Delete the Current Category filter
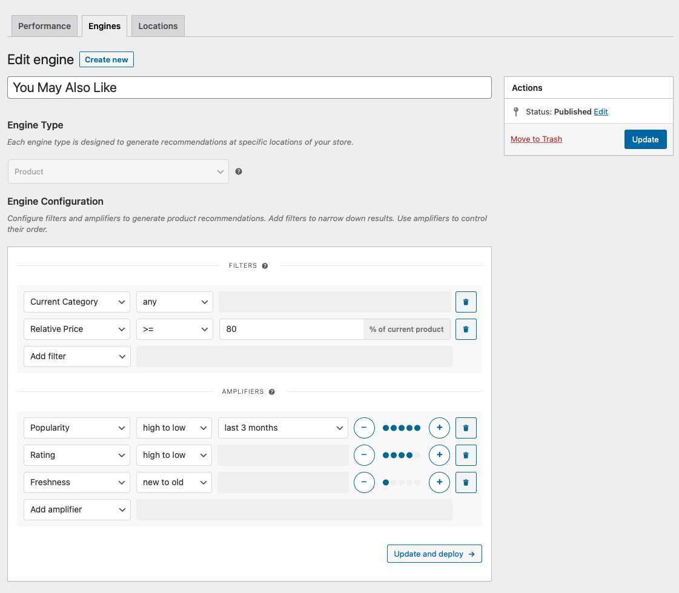The height and width of the screenshot is (593, 679). 466,302
